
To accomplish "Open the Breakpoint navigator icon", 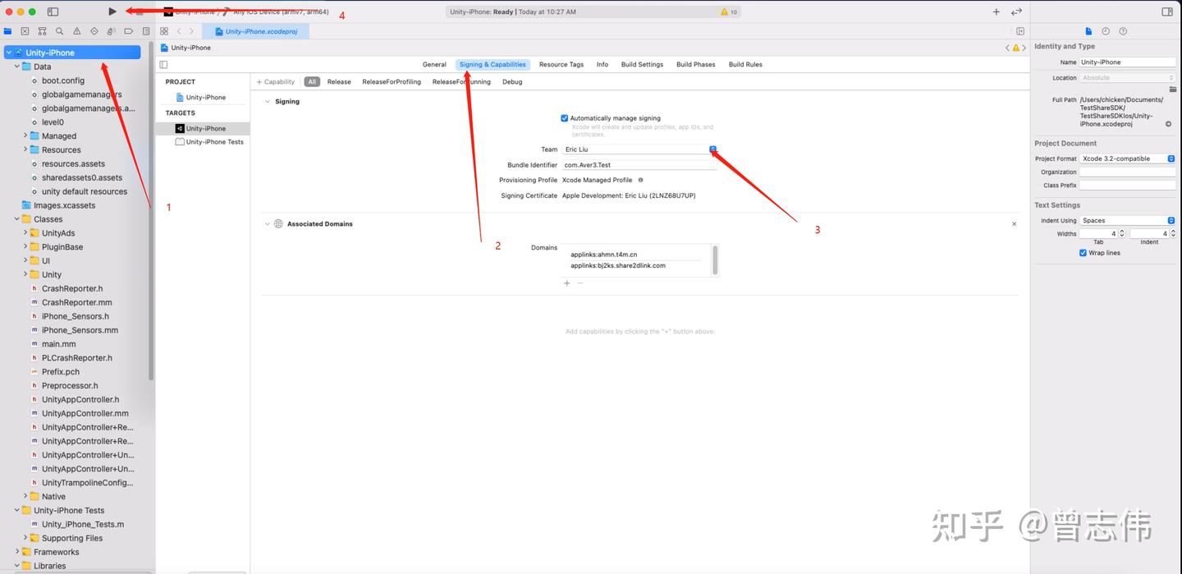I will [x=128, y=30].
